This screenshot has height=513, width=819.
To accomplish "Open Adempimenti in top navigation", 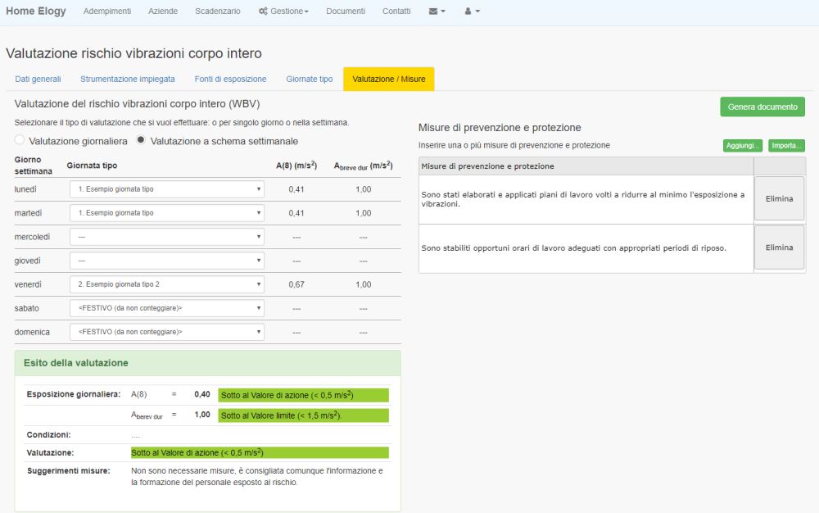I will tap(109, 11).
